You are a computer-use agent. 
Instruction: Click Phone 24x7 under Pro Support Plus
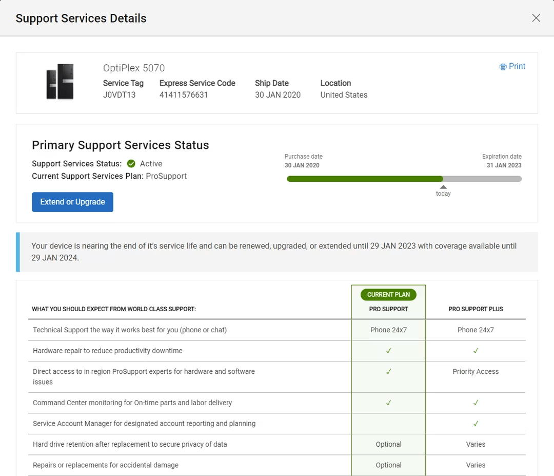point(476,330)
